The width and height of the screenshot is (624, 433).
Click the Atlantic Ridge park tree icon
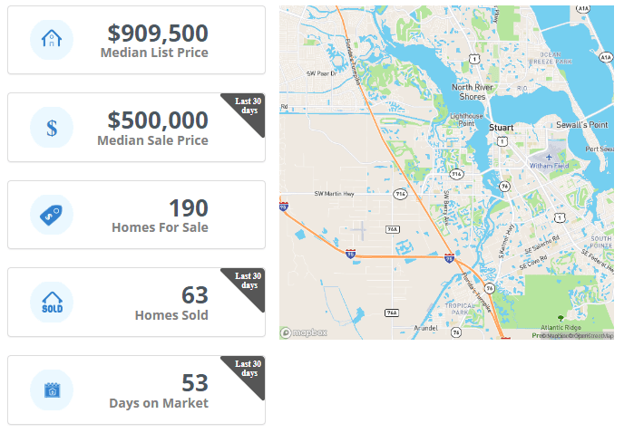561,318
